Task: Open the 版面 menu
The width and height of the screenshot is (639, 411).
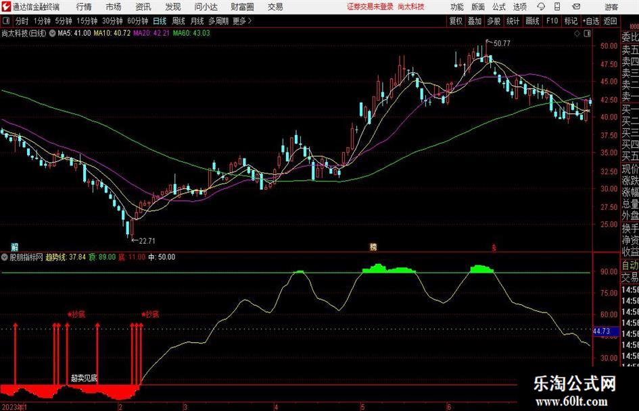Action: [478, 7]
